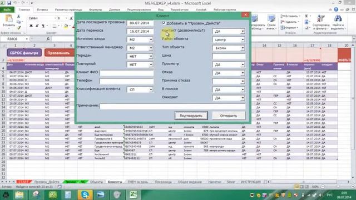Click the Save icon in quick access toolbar
This screenshot has width=356, height=200.
pyautogui.click(x=9, y=3)
